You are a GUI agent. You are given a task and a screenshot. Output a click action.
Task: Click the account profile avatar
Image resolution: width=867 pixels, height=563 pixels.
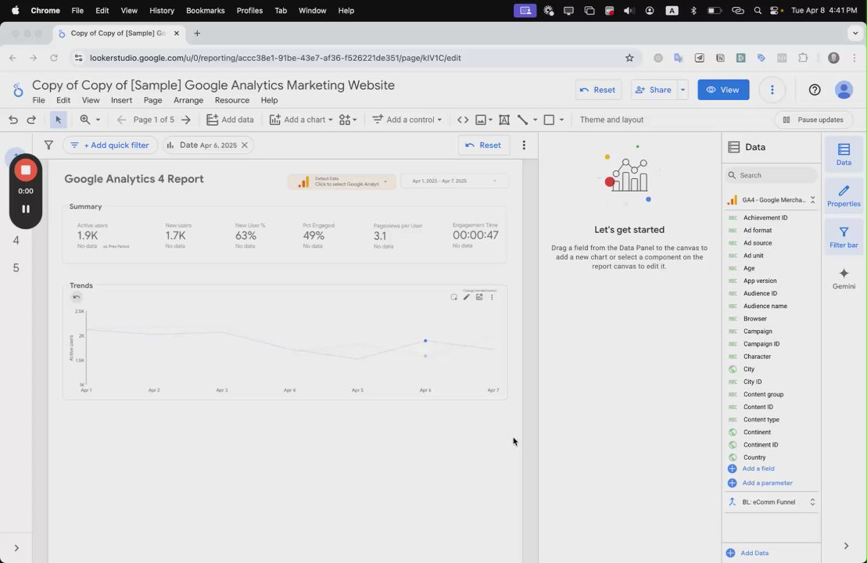click(x=844, y=90)
